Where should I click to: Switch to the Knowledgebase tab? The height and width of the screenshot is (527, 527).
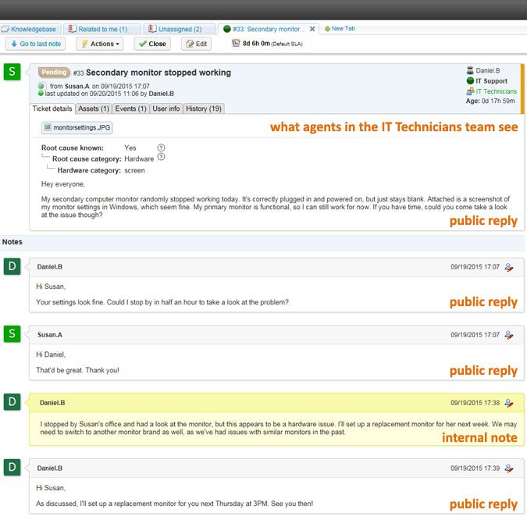[x=29, y=29]
